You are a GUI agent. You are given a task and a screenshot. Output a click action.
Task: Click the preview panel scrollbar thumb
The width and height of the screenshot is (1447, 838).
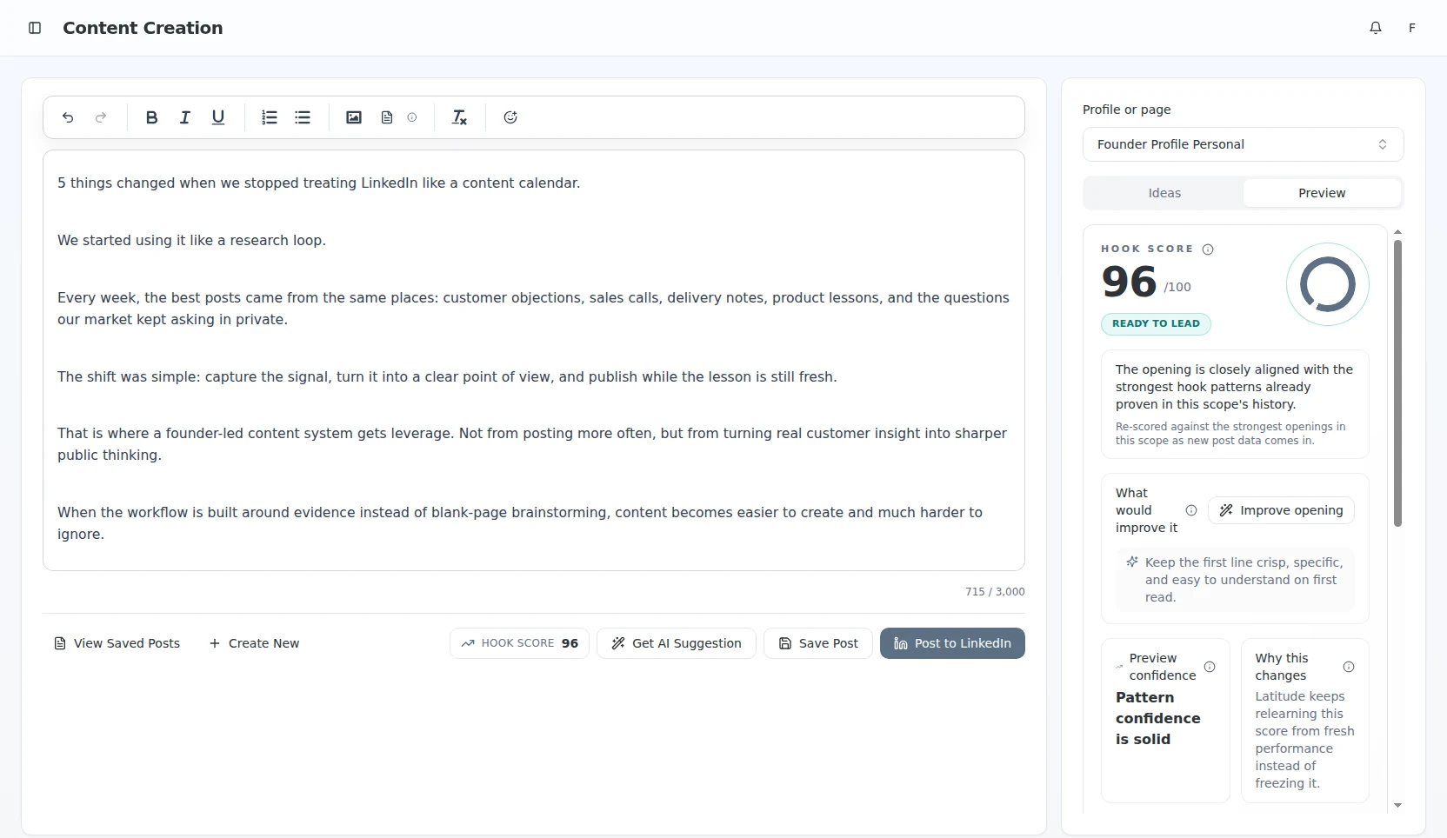tap(1397, 382)
